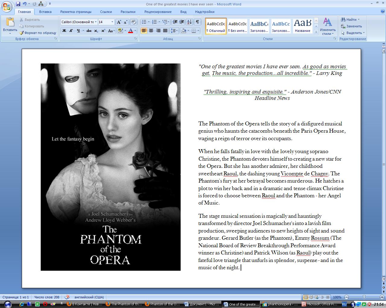
Task: Decrease font size with the shrink font icon
Action: pyautogui.click(x=126, y=22)
